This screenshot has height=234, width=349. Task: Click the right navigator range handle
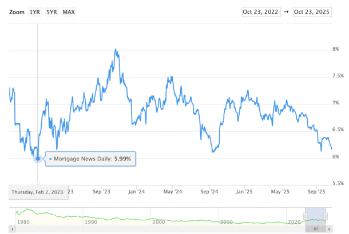[x=326, y=216]
